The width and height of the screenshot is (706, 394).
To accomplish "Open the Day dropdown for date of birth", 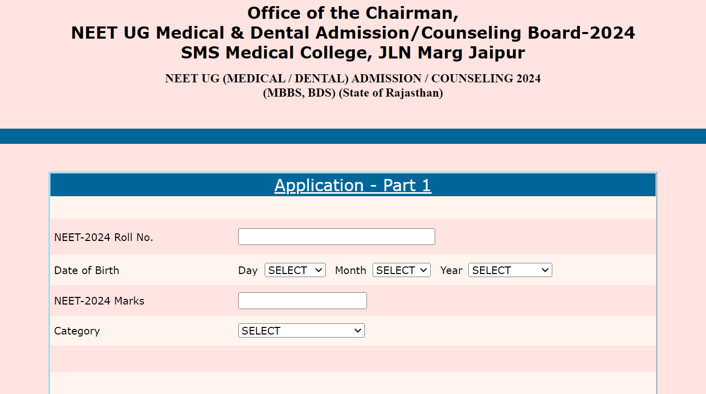I will tap(295, 270).
